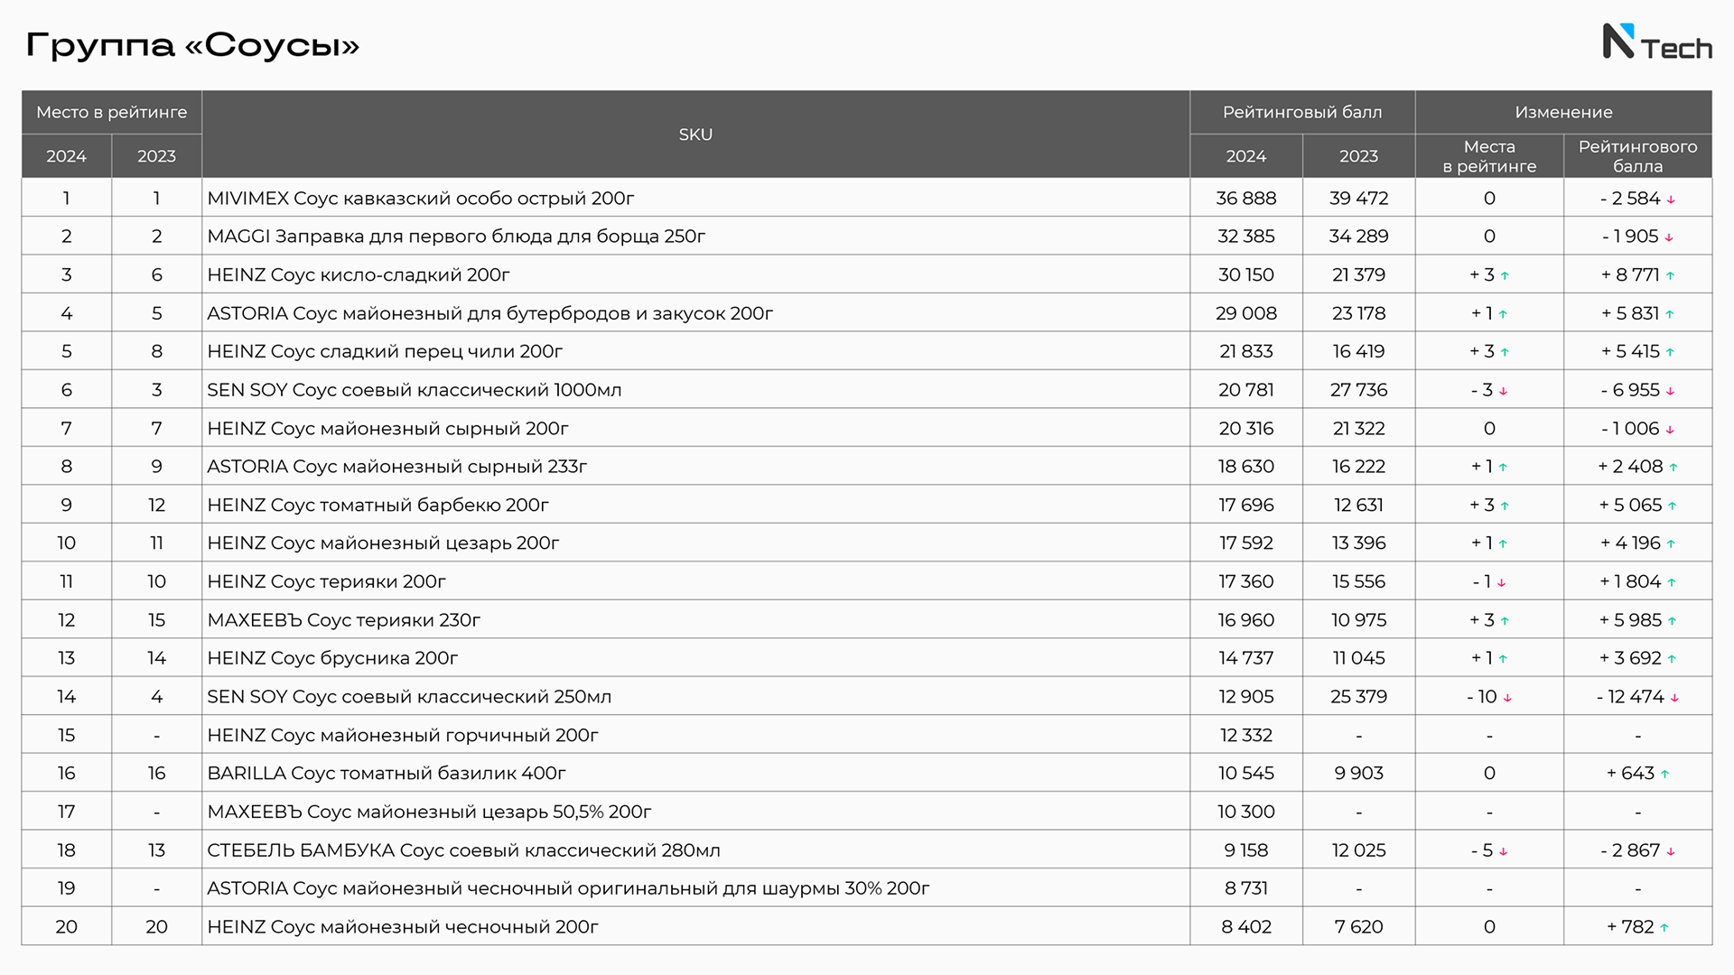This screenshot has width=1734, height=975.
Task: Select СТЕБЕЛЬ БАМБУКА Соус соевый row
Action: pyautogui.click(x=867, y=850)
